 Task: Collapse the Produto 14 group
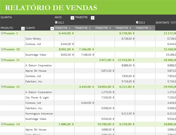[2, 124]
